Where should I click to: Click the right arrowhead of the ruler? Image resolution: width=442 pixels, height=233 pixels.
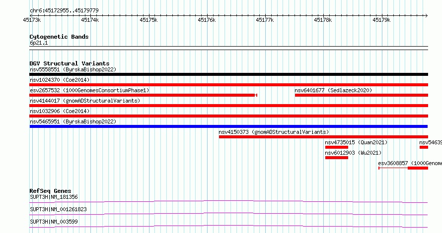pos(427,15)
